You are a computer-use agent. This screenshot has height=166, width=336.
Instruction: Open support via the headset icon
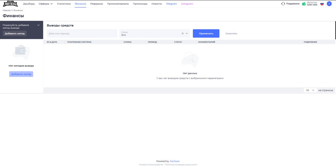click(x=283, y=4)
